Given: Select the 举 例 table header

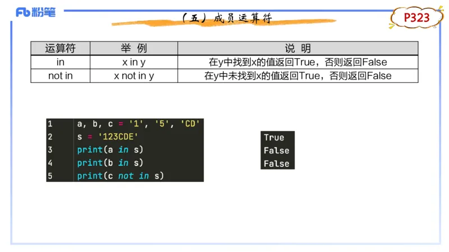Looking at the screenshot, I should 134,48.
